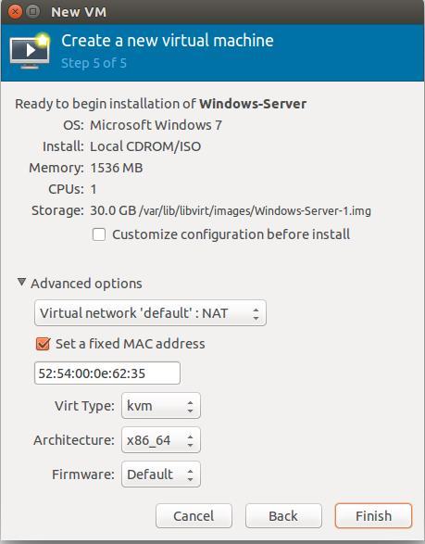Open the Firmware Default dropdown
This screenshot has height=544, width=425.
[161, 474]
